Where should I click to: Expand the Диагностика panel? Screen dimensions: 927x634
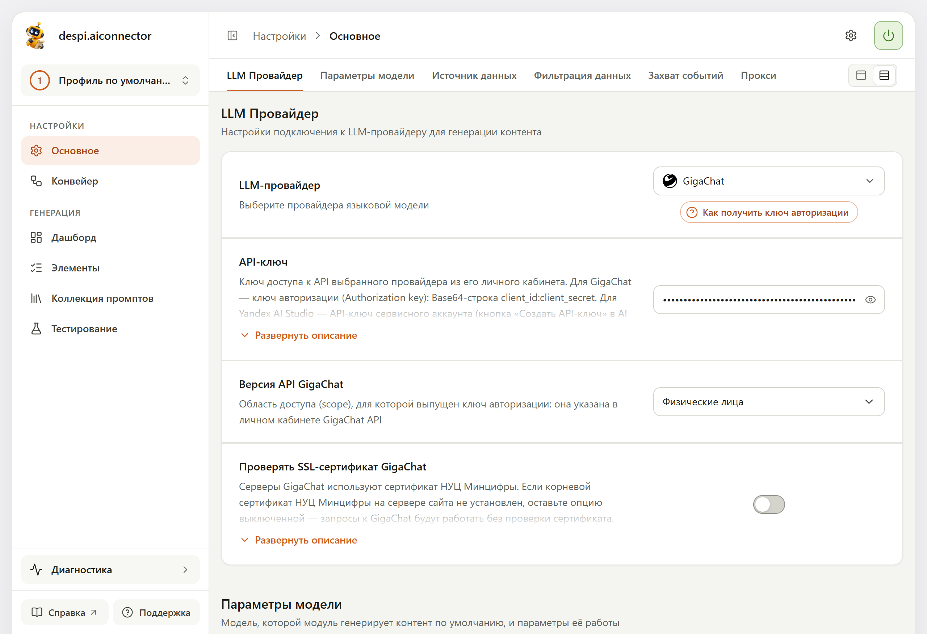point(110,570)
